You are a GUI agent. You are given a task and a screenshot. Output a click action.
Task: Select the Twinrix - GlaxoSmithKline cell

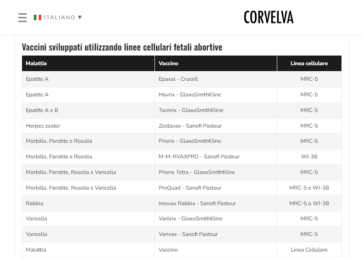[x=216, y=110]
